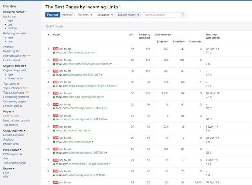
Task: Open the 404 not found filter dropdown
Action: tap(128, 15)
